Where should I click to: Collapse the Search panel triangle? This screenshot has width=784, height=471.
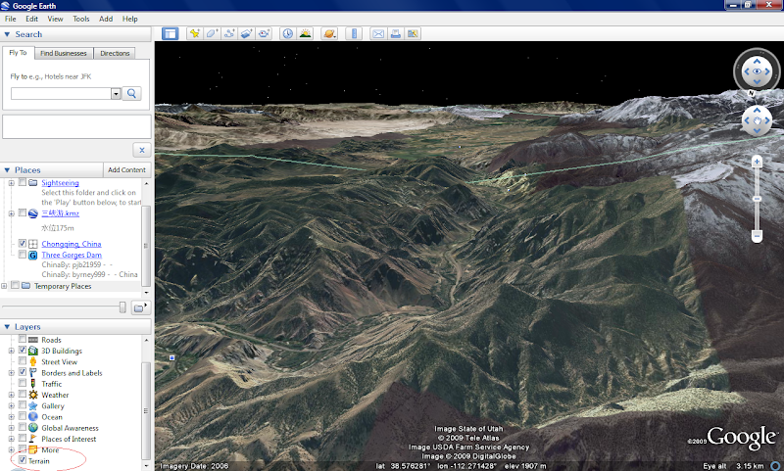[x=7, y=34]
